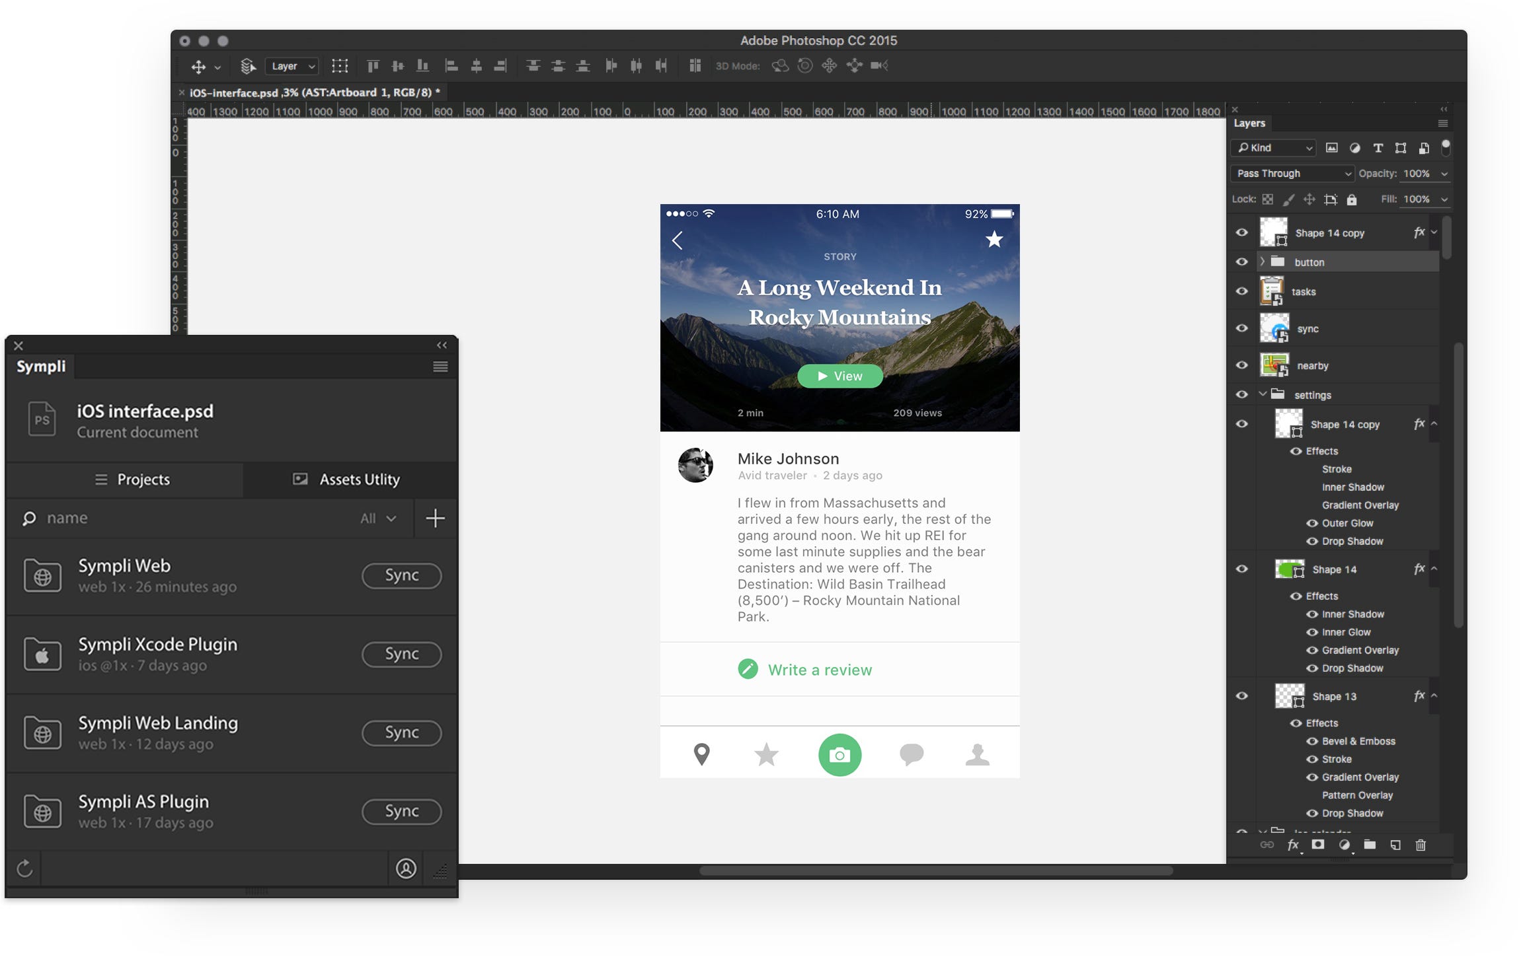Click the auto-align layers icon
The width and height of the screenshot is (1521, 957).
click(x=695, y=65)
